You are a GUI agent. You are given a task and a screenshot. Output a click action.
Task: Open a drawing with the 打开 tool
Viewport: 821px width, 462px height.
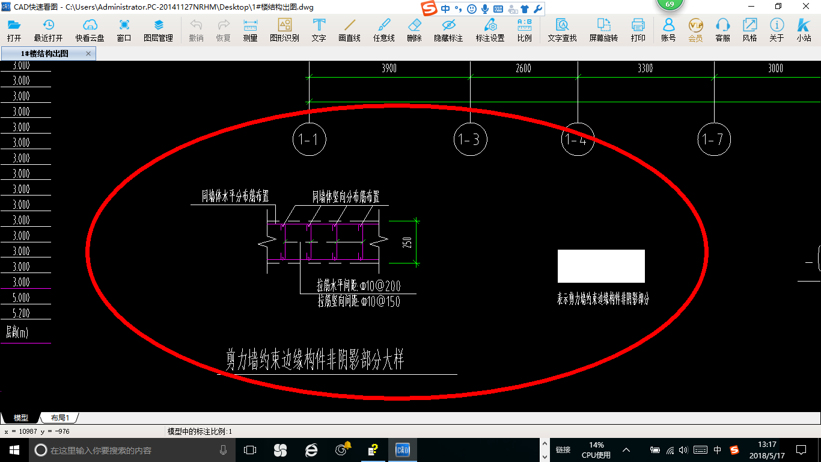[14, 30]
